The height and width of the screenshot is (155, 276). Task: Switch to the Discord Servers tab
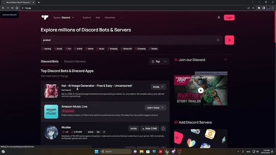point(75,62)
